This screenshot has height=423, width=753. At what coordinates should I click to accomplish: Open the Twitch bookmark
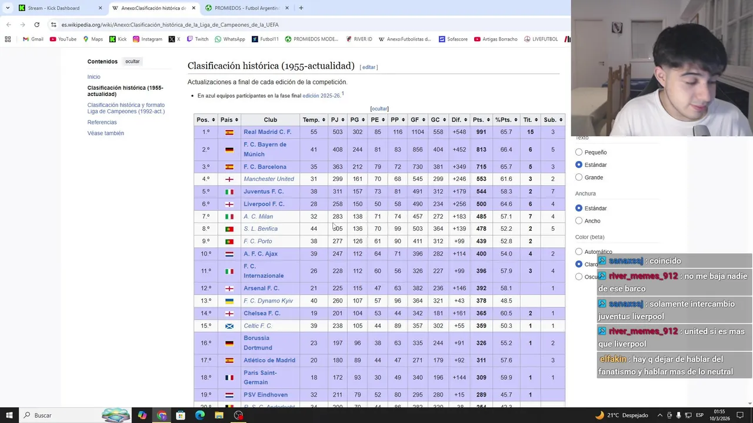coord(197,39)
